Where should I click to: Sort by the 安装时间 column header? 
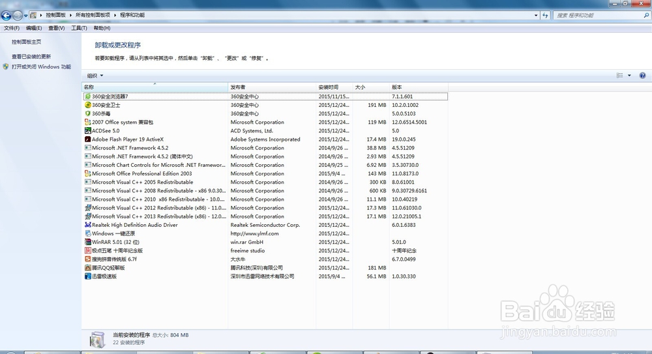pyautogui.click(x=334, y=87)
